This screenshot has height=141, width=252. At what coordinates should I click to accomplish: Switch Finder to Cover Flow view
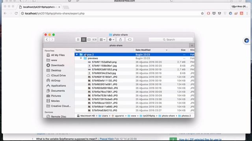click(94, 40)
